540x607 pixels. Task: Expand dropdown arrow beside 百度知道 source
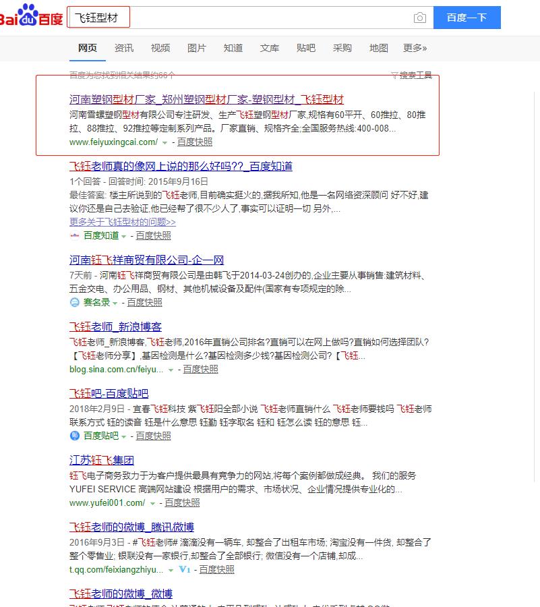(x=123, y=236)
